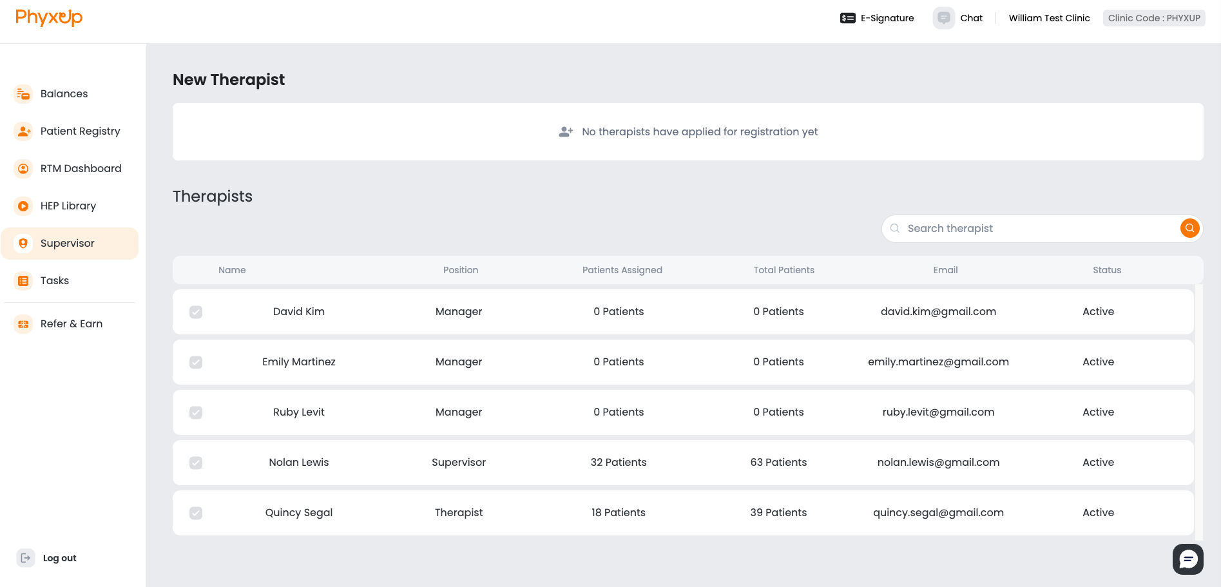Open Refer & Earn using its icon

click(x=23, y=323)
